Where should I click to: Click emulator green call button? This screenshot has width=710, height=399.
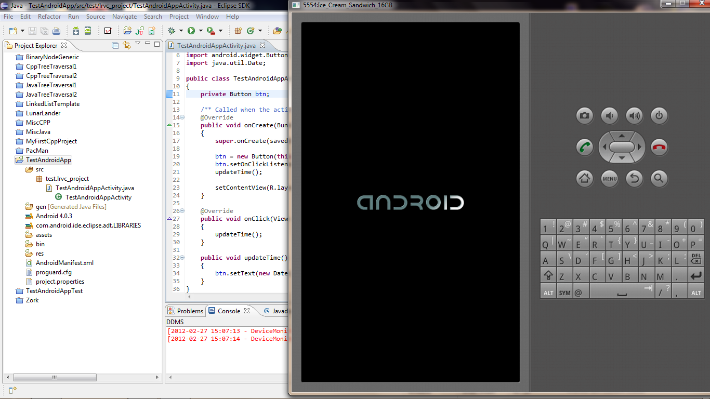585,147
